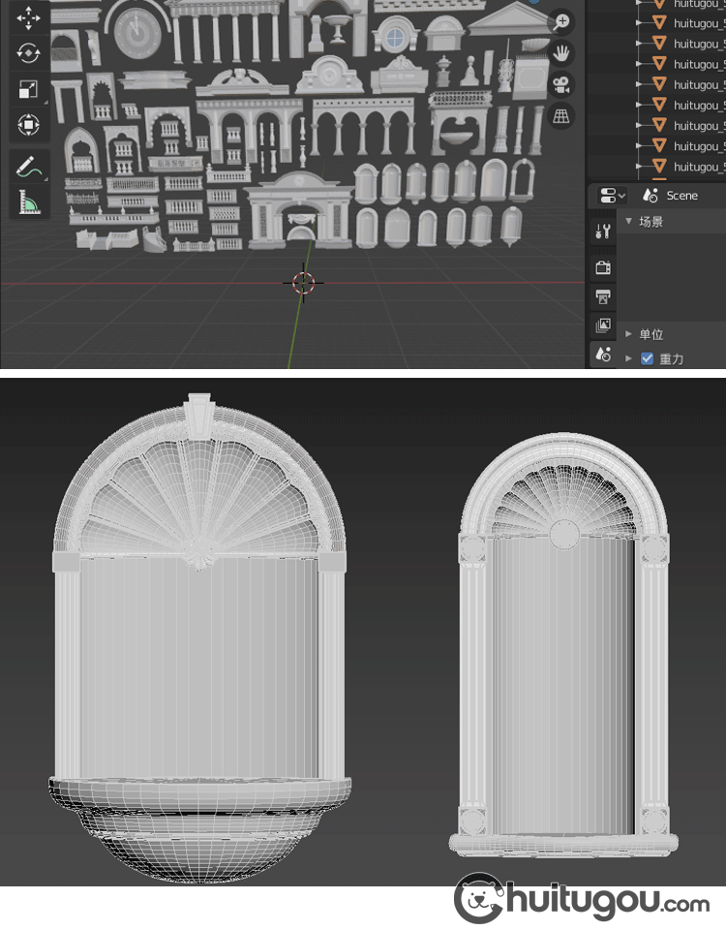Screen dimensions: 726x930
Task: Open the View Layer properties tab
Action: click(x=604, y=325)
